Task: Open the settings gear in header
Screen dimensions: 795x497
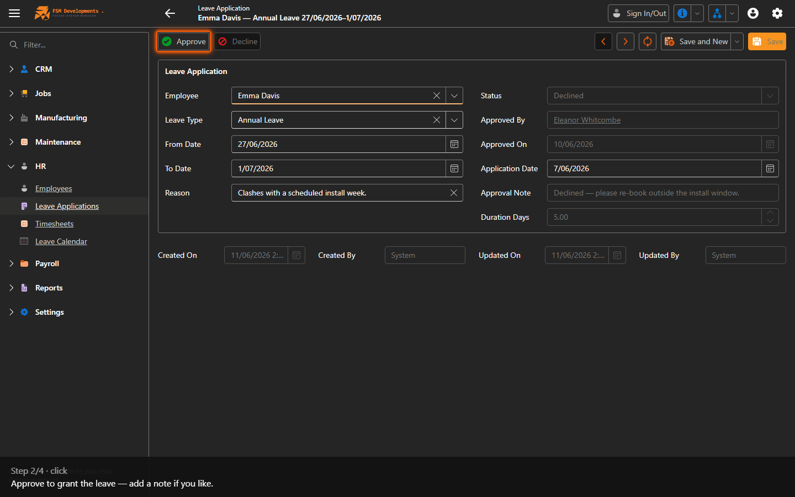Action: click(x=777, y=13)
